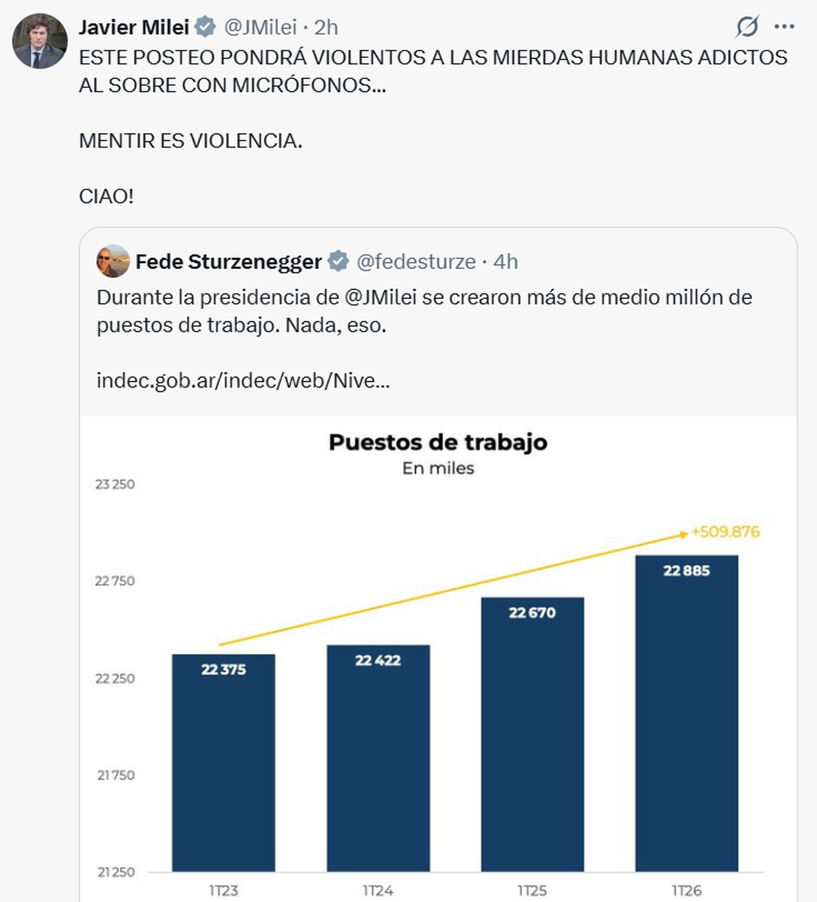Click the Grok slash-circle icon
This screenshot has width=817, height=902.
(x=747, y=27)
